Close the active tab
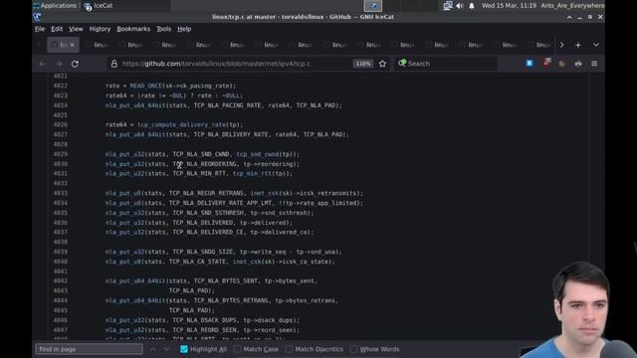Viewport: 637px width, 358px height. [73, 45]
